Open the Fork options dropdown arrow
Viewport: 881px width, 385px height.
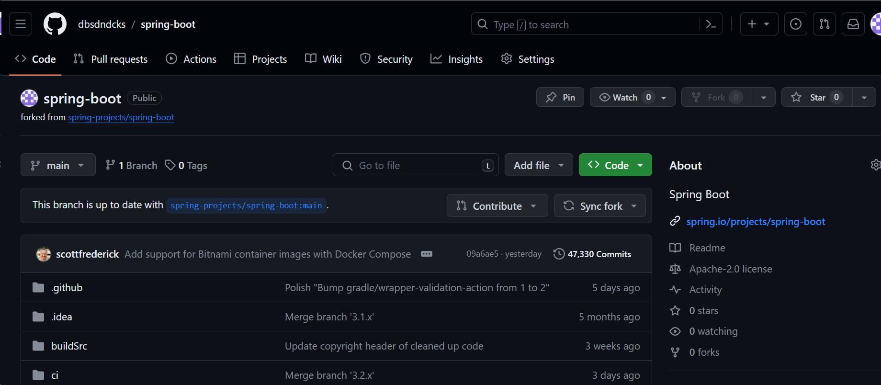[764, 97]
